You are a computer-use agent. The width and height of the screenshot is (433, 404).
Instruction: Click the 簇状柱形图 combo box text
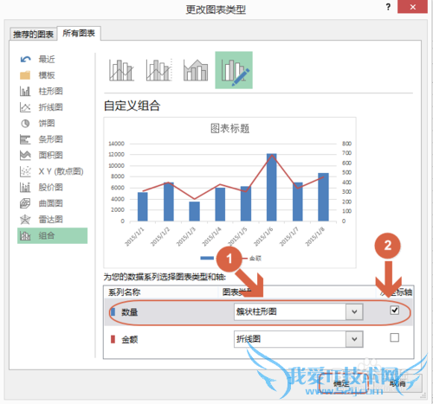point(256,311)
